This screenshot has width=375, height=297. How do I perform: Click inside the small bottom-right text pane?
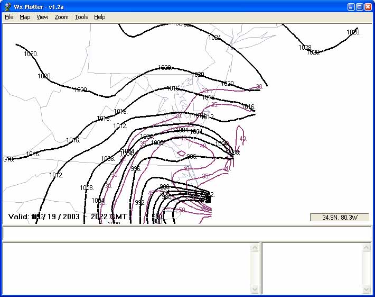tap(313, 268)
